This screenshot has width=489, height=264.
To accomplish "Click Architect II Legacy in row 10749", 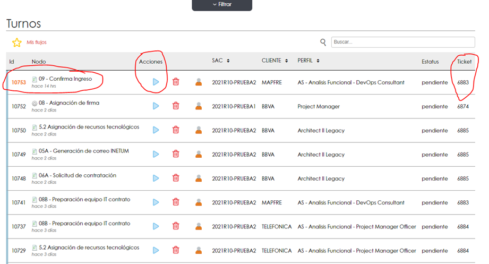I will 321,155.
